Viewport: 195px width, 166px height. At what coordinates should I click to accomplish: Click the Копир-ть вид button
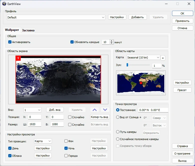99,117
